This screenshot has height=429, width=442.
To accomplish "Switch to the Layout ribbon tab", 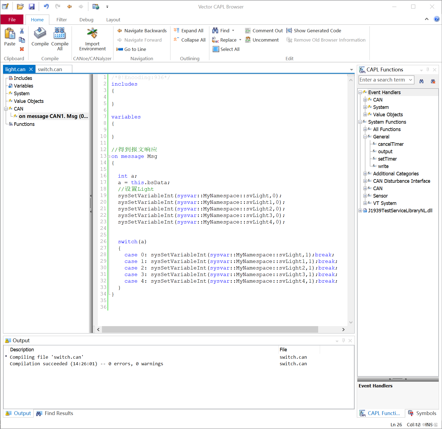I will 113,20.
